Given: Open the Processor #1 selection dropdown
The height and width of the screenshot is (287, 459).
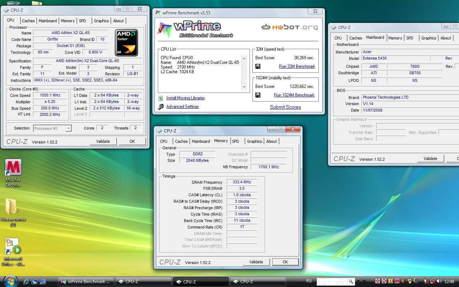Looking at the screenshot, I should tap(68, 128).
